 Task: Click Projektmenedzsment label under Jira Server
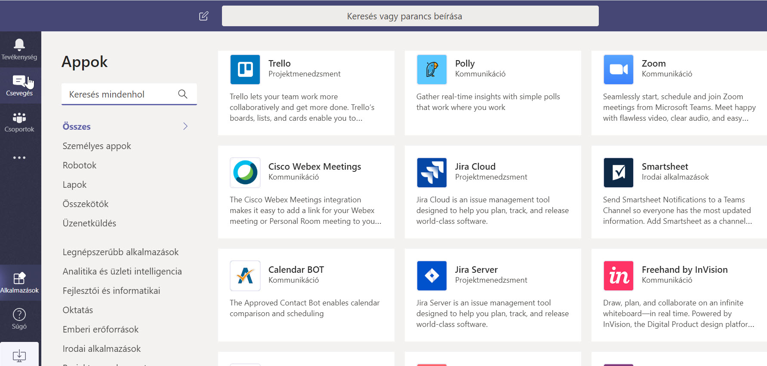(491, 280)
